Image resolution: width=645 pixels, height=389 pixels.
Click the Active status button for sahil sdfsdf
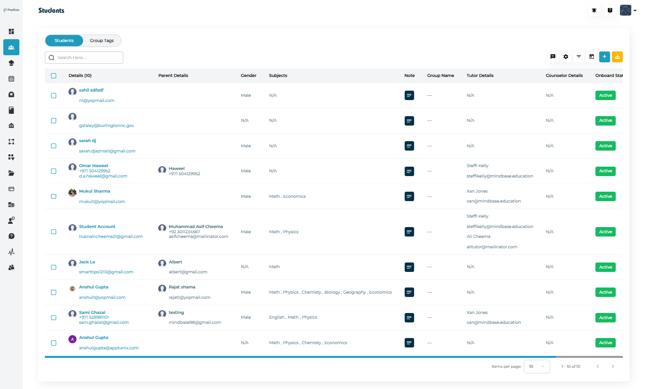(605, 95)
